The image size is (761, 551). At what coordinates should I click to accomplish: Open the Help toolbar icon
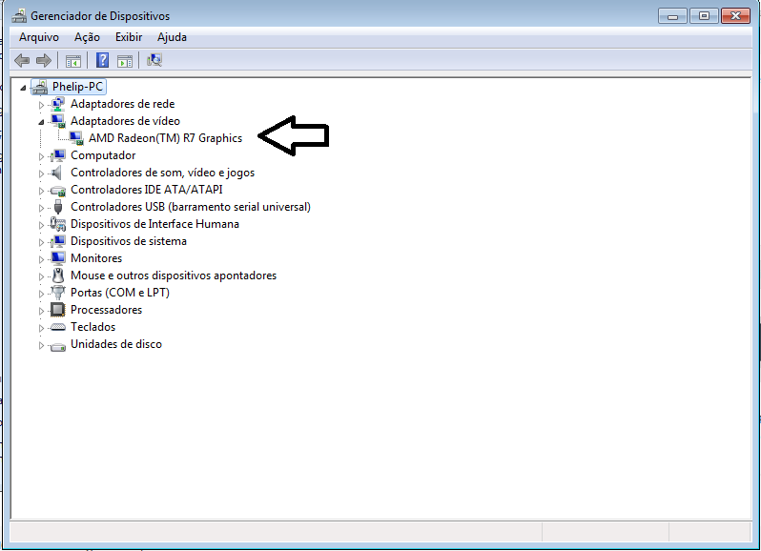[102, 61]
